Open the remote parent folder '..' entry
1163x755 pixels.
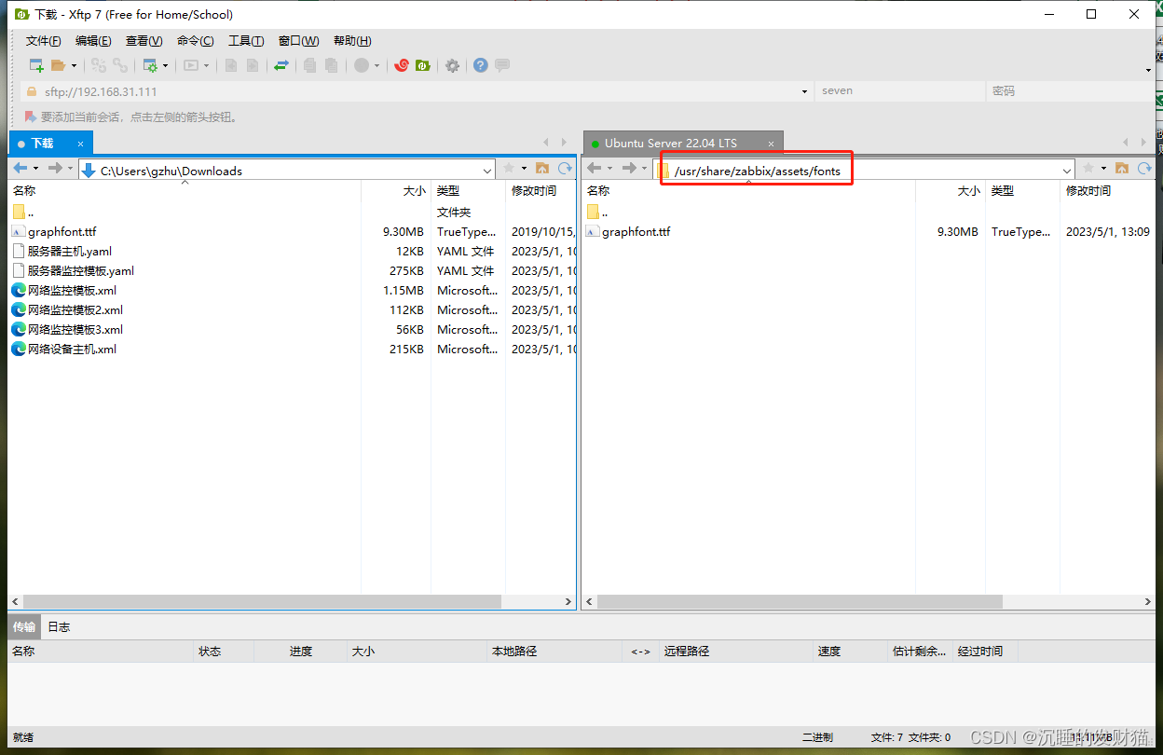[x=597, y=212]
